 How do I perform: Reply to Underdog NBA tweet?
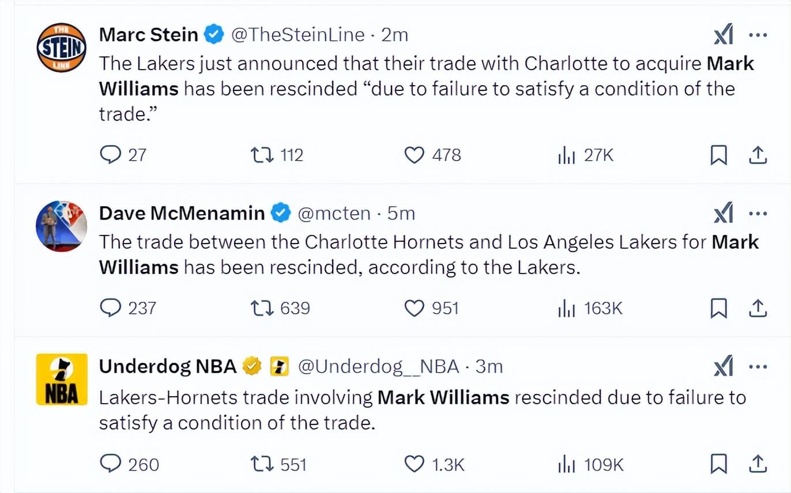pos(110,464)
